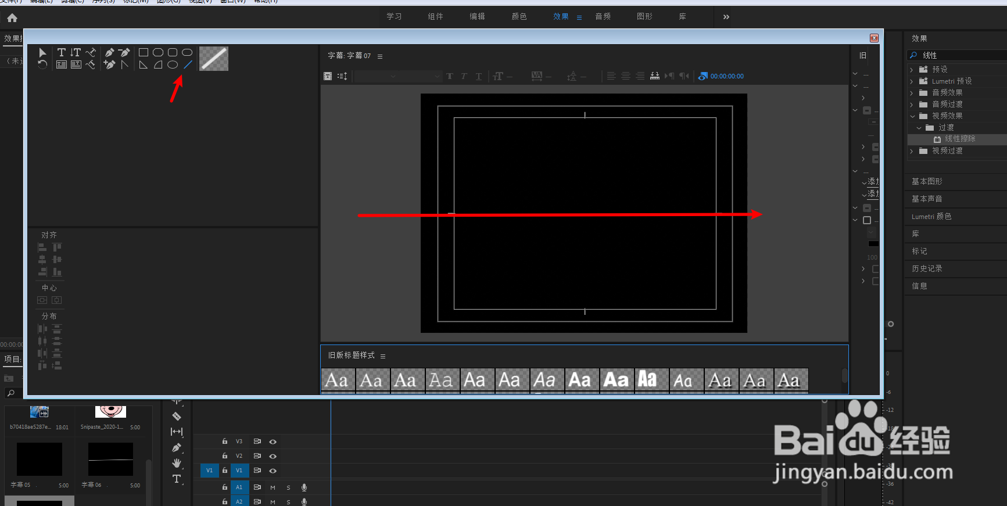The width and height of the screenshot is (1007, 506).
Task: Open the 字幕 07 panel menu
Action: [380, 56]
